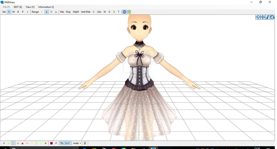Toggle the Mψ shading mode button
This screenshot has width=277, height=149.
[62, 143]
